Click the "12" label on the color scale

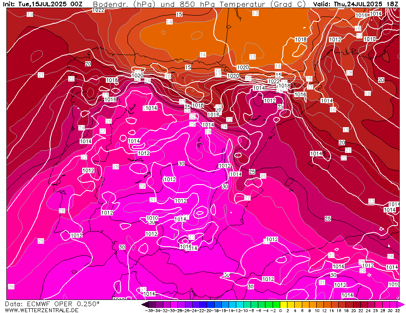pyautogui.click(x=324, y=310)
